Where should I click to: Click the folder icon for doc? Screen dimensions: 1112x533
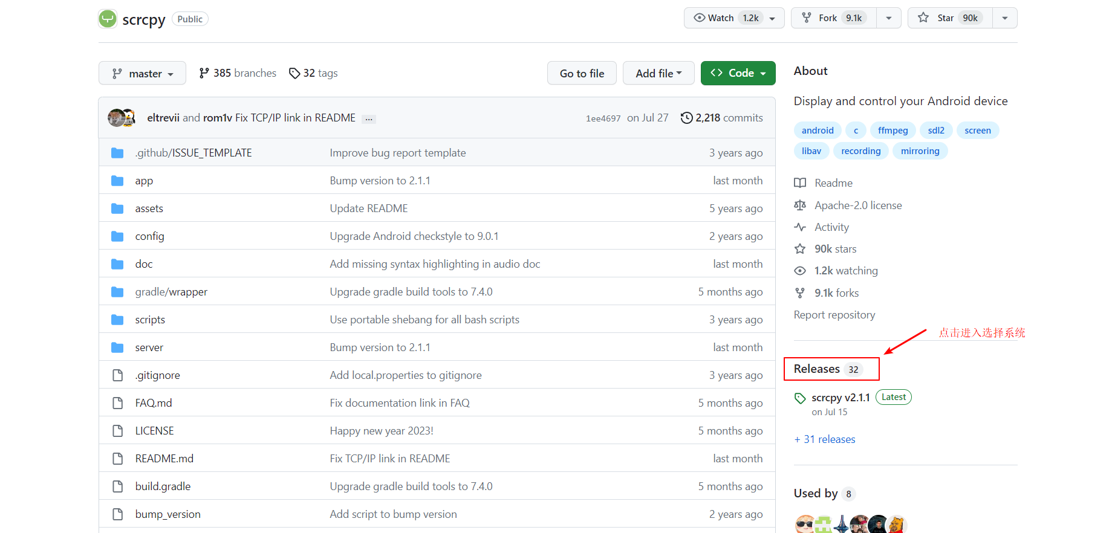[117, 264]
